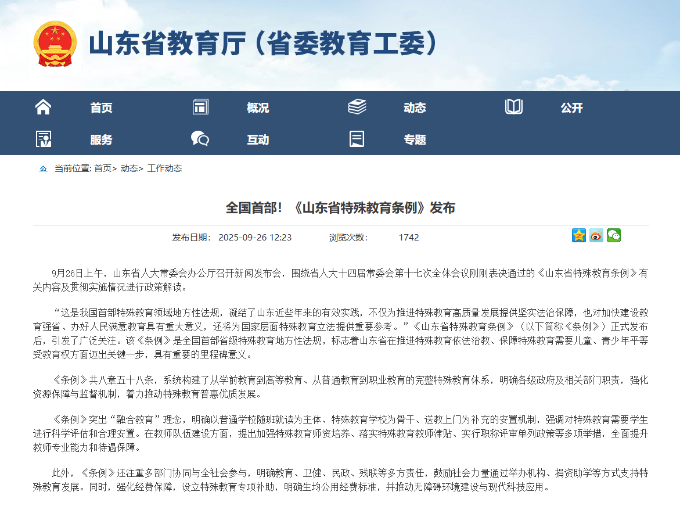Open 专题 text in navigation bar
This screenshot has height=506, width=680.
(x=415, y=139)
